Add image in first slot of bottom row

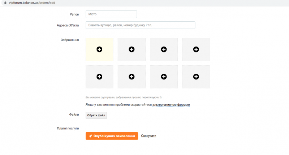[99, 77]
